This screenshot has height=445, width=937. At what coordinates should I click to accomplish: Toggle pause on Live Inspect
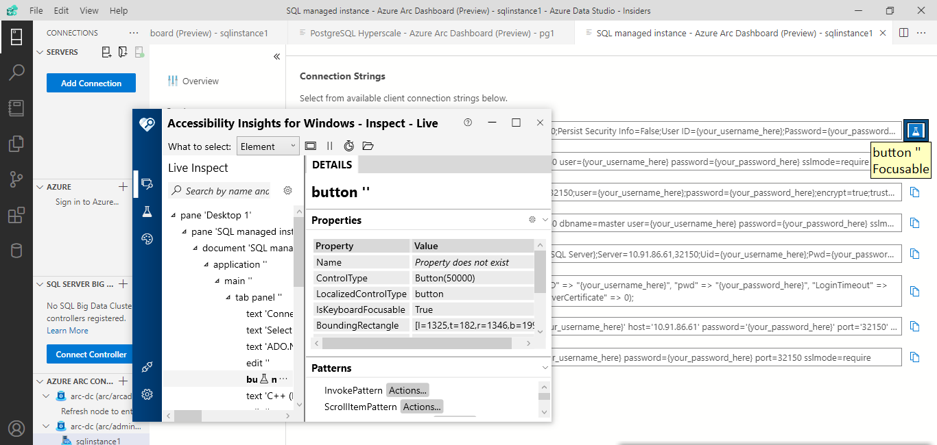[x=330, y=146]
